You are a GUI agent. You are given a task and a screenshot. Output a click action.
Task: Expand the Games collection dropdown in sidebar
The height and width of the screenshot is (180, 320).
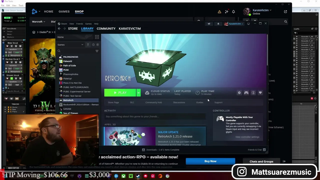click(x=82, y=45)
